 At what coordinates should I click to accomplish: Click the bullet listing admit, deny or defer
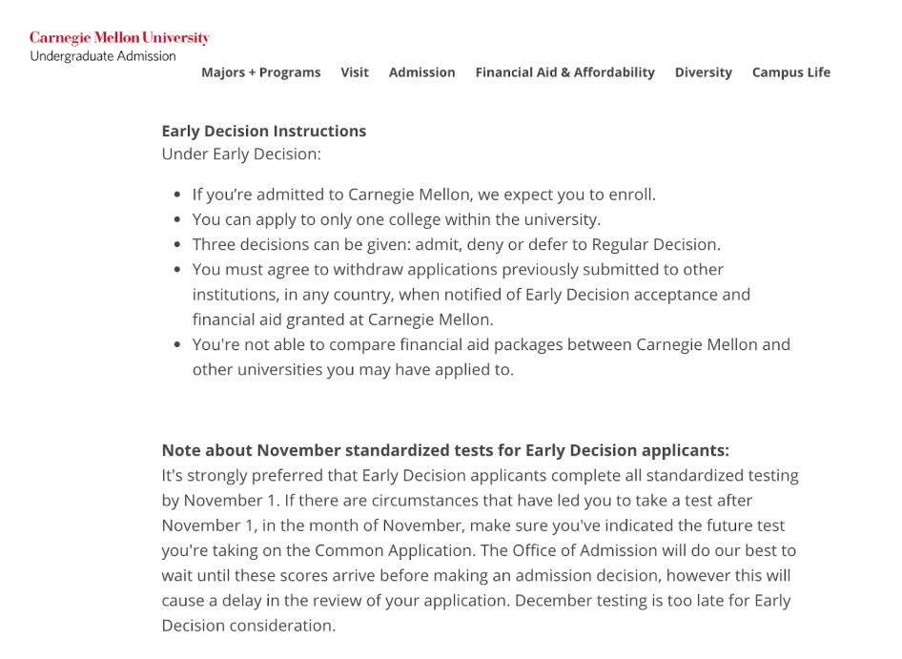[456, 244]
